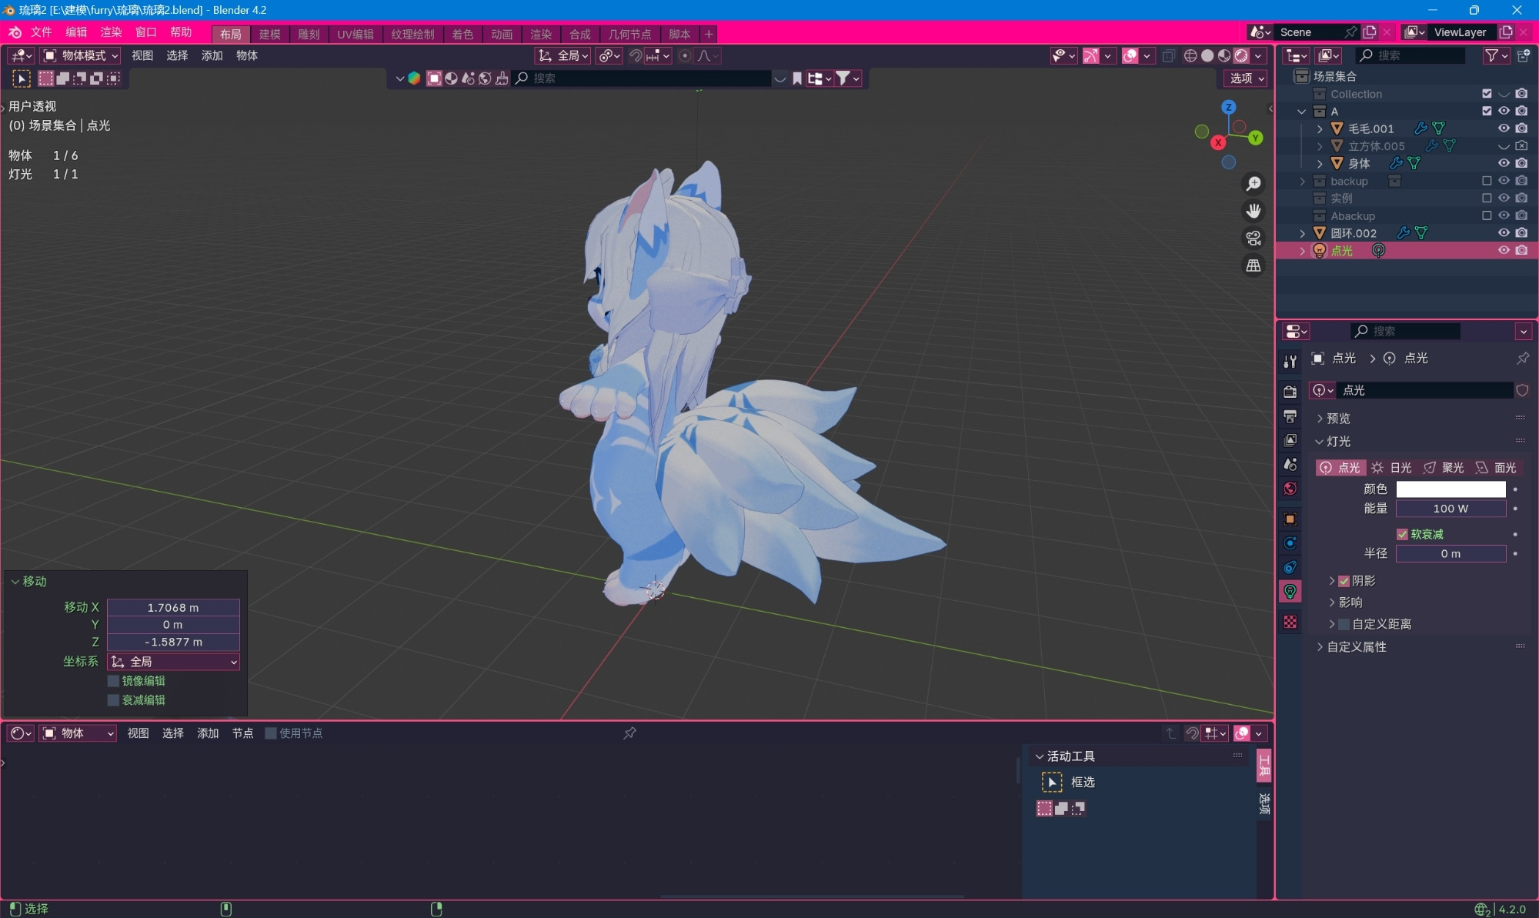The image size is (1539, 918).
Task: Uncheck the A collection exclude checkbox
Action: tap(1487, 111)
